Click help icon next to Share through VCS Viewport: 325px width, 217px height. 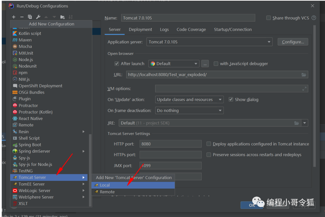[x=314, y=18]
